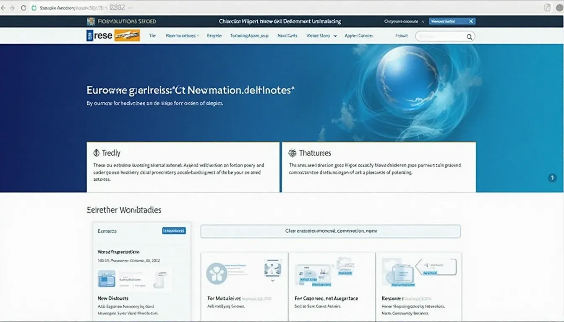Image resolution: width=564 pixels, height=322 pixels.
Task: Click the wide 'Clatr eratecles' bar above the cards
Action: click(x=331, y=231)
